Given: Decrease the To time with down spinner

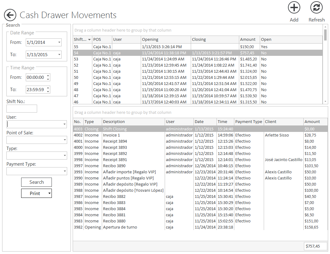Looking at the screenshot, I should [48, 91].
